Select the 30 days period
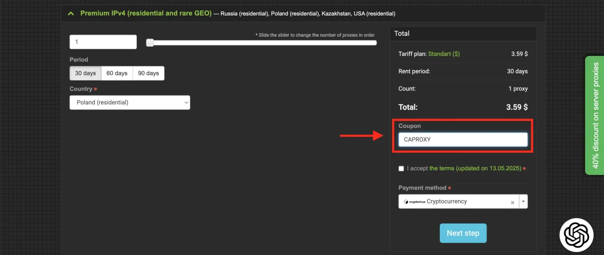Image resolution: width=604 pixels, height=255 pixels. point(85,73)
